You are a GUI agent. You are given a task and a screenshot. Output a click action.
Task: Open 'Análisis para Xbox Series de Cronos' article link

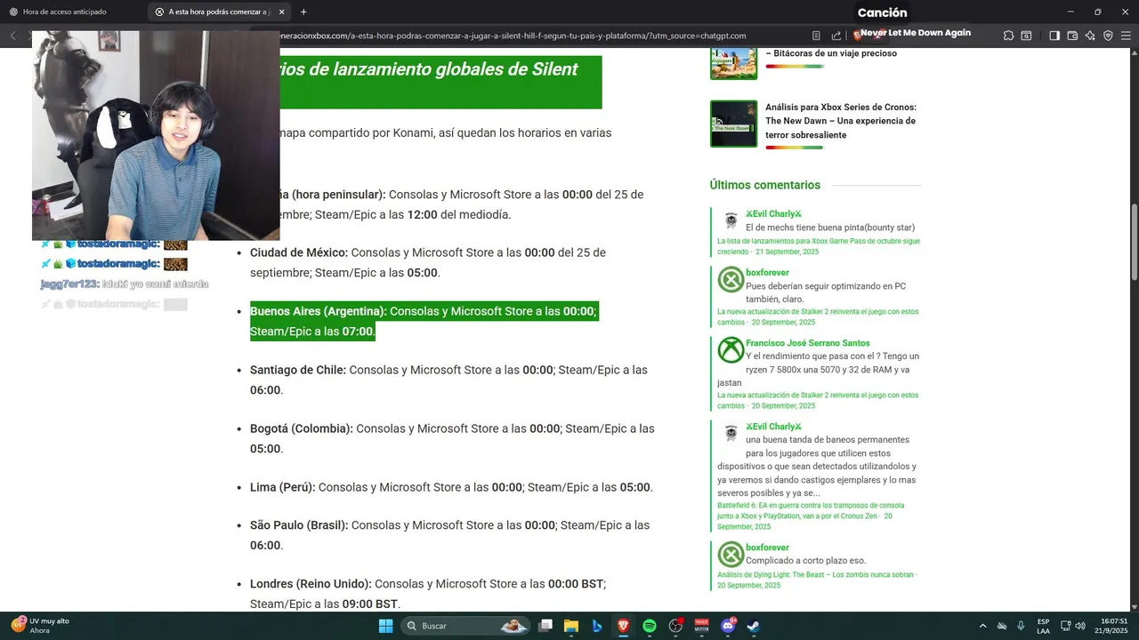tap(840, 121)
